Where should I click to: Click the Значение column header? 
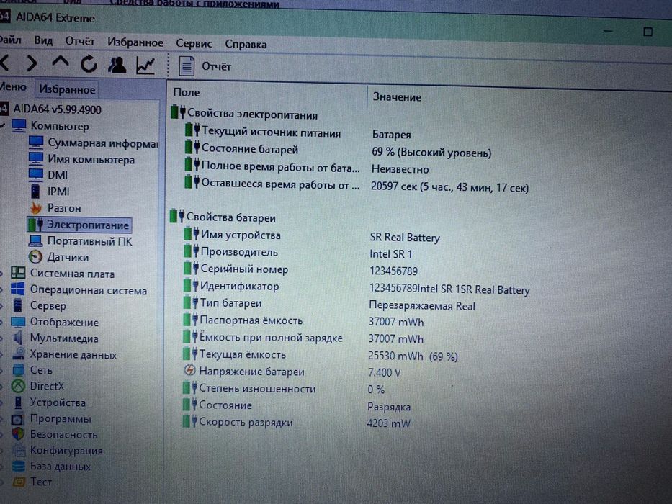coord(397,97)
